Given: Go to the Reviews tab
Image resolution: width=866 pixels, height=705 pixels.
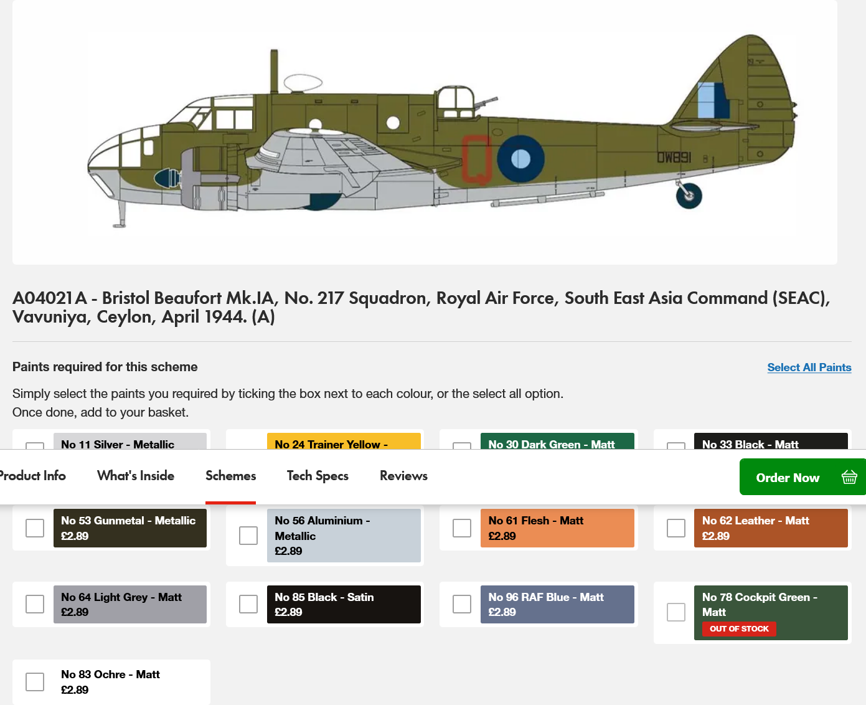Looking at the screenshot, I should pyautogui.click(x=403, y=476).
